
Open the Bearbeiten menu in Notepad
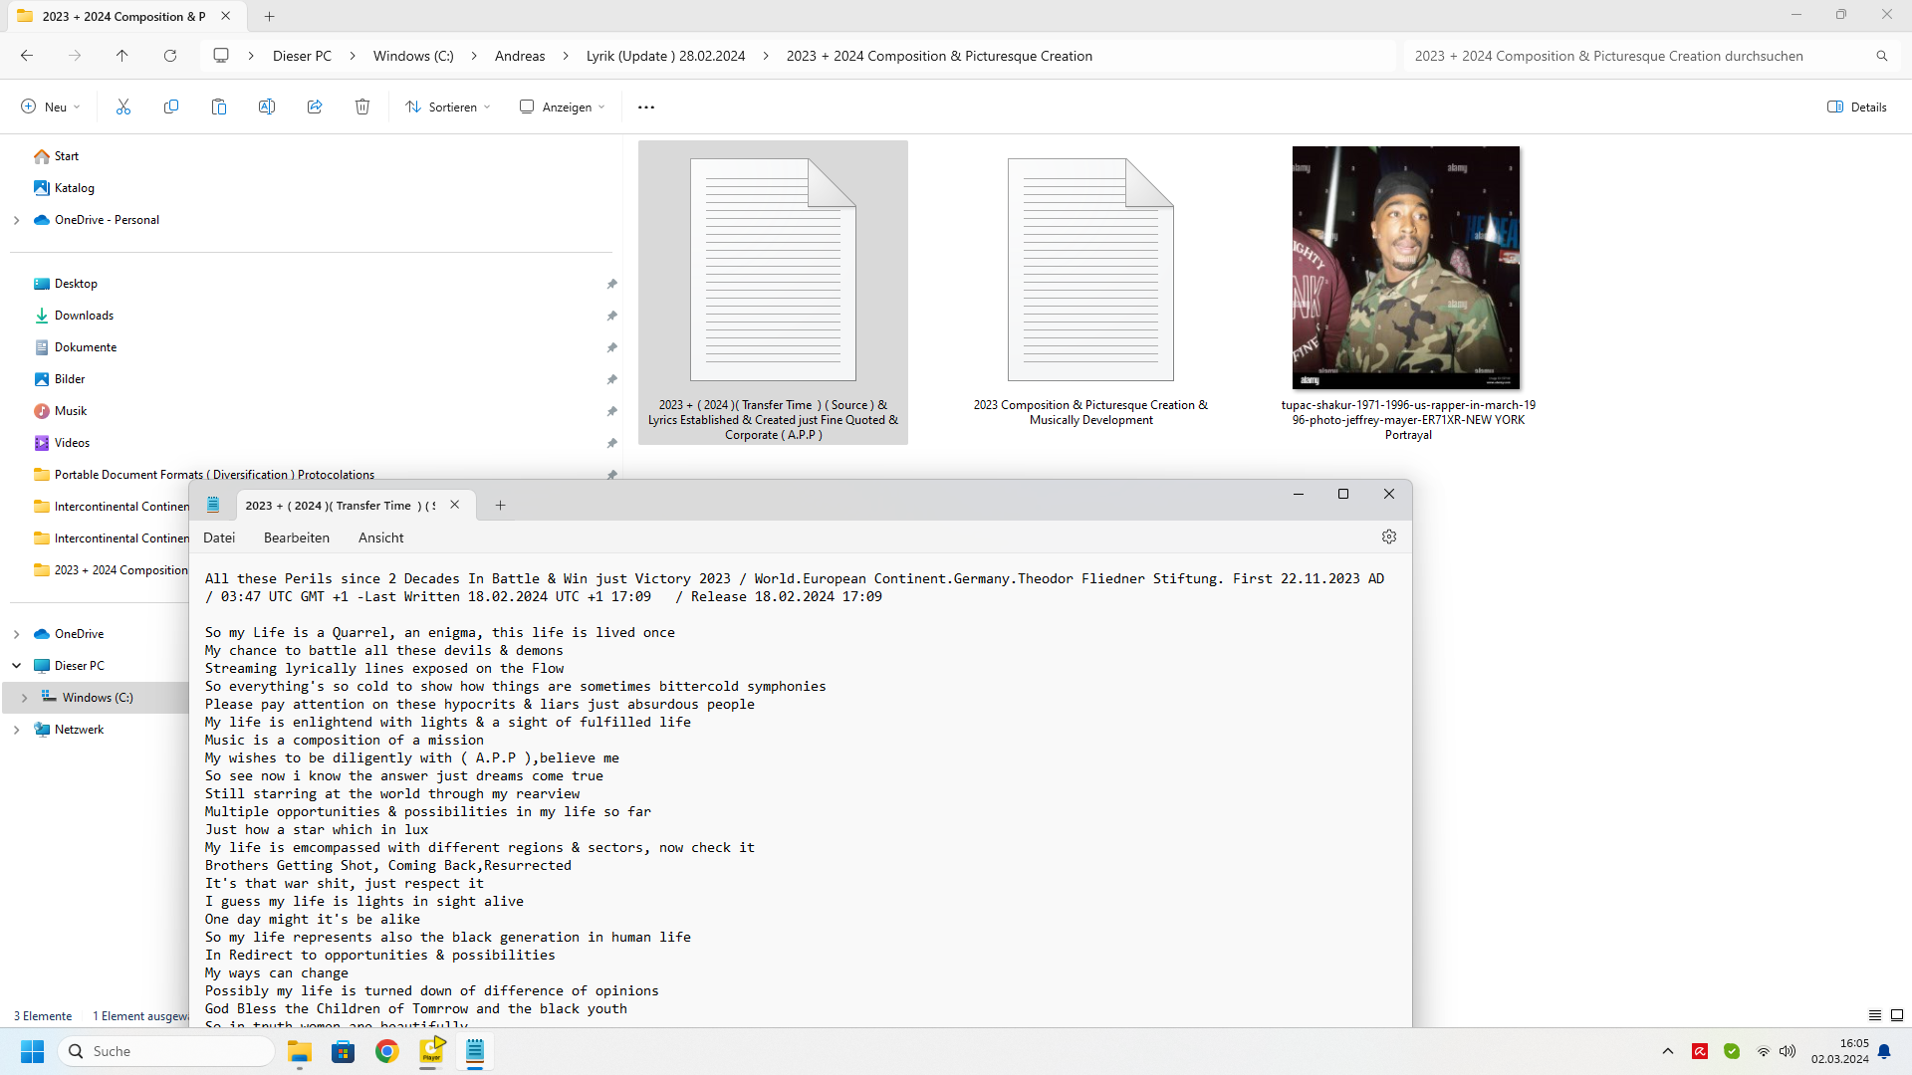(297, 537)
